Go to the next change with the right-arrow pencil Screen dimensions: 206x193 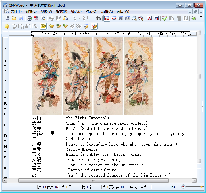click(65, 26)
